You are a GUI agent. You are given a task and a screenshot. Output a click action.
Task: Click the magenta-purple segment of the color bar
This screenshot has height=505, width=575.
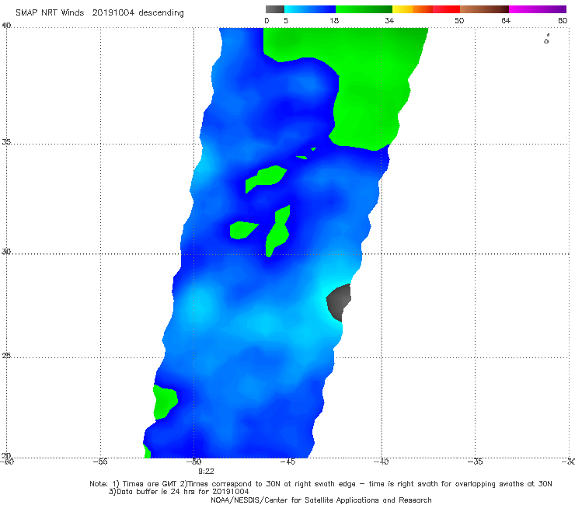tap(538, 9)
